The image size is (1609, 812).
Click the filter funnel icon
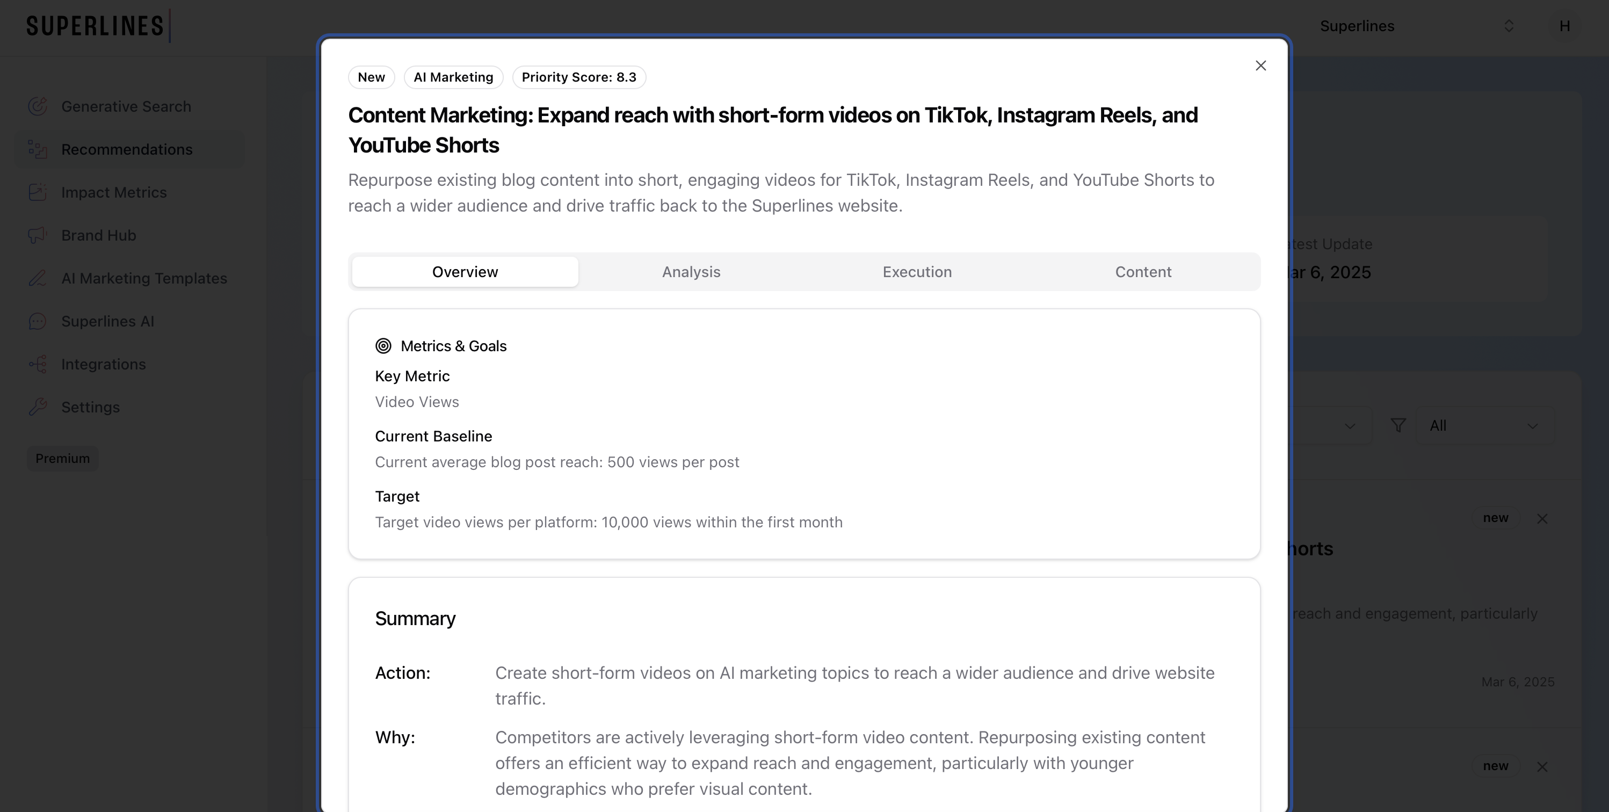tap(1398, 426)
